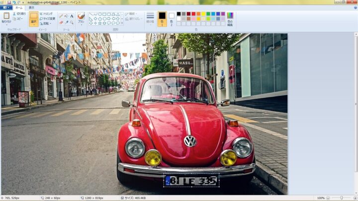Click the zoom in plus button
The width and height of the screenshot is (358, 201).
(x=355, y=198)
